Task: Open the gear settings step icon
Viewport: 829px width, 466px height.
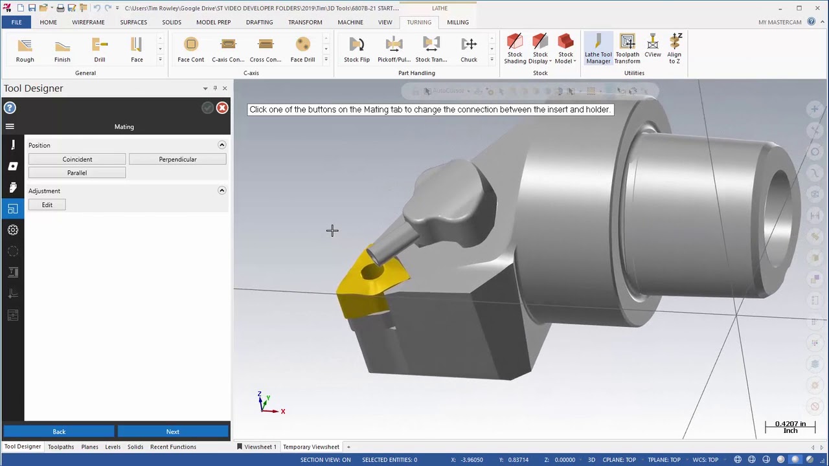Action: 13,230
